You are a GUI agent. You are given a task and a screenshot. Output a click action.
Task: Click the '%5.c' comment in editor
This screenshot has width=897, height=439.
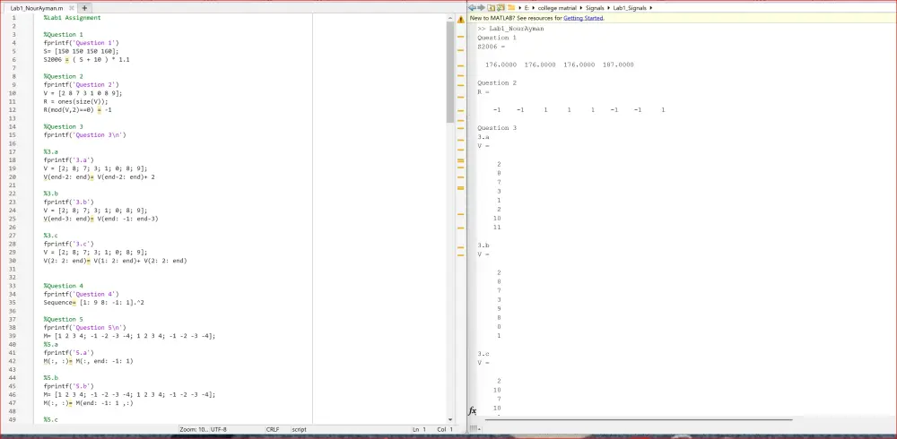click(51, 419)
